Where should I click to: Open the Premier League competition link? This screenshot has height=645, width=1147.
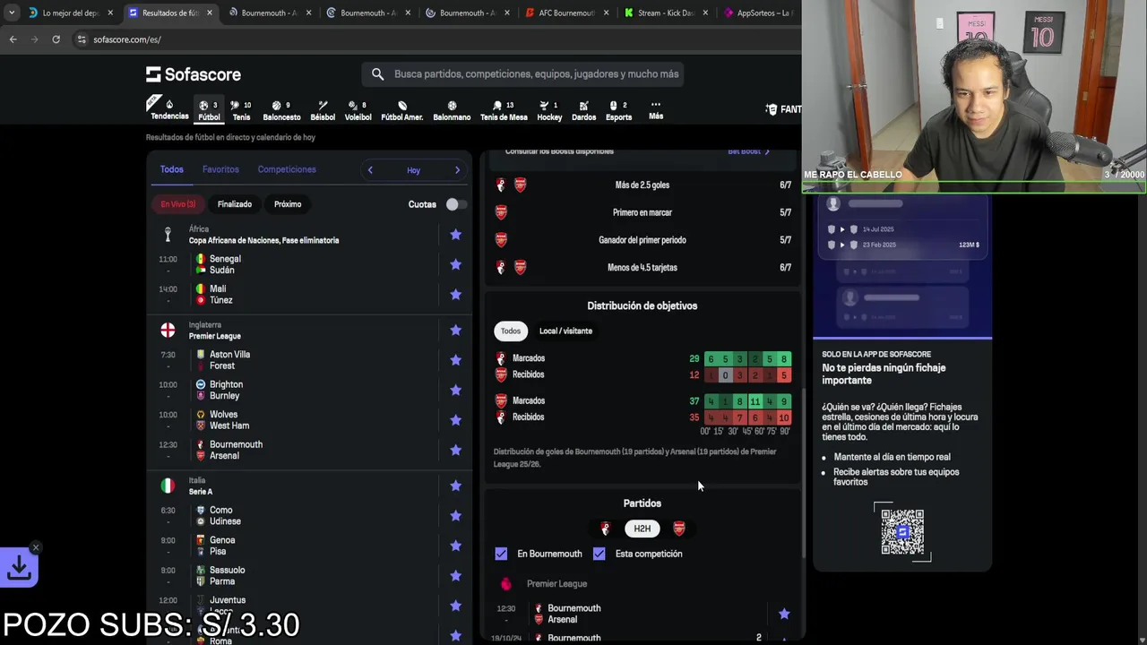coord(214,336)
